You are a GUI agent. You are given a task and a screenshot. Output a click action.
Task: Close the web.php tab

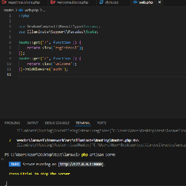coord(160,2)
